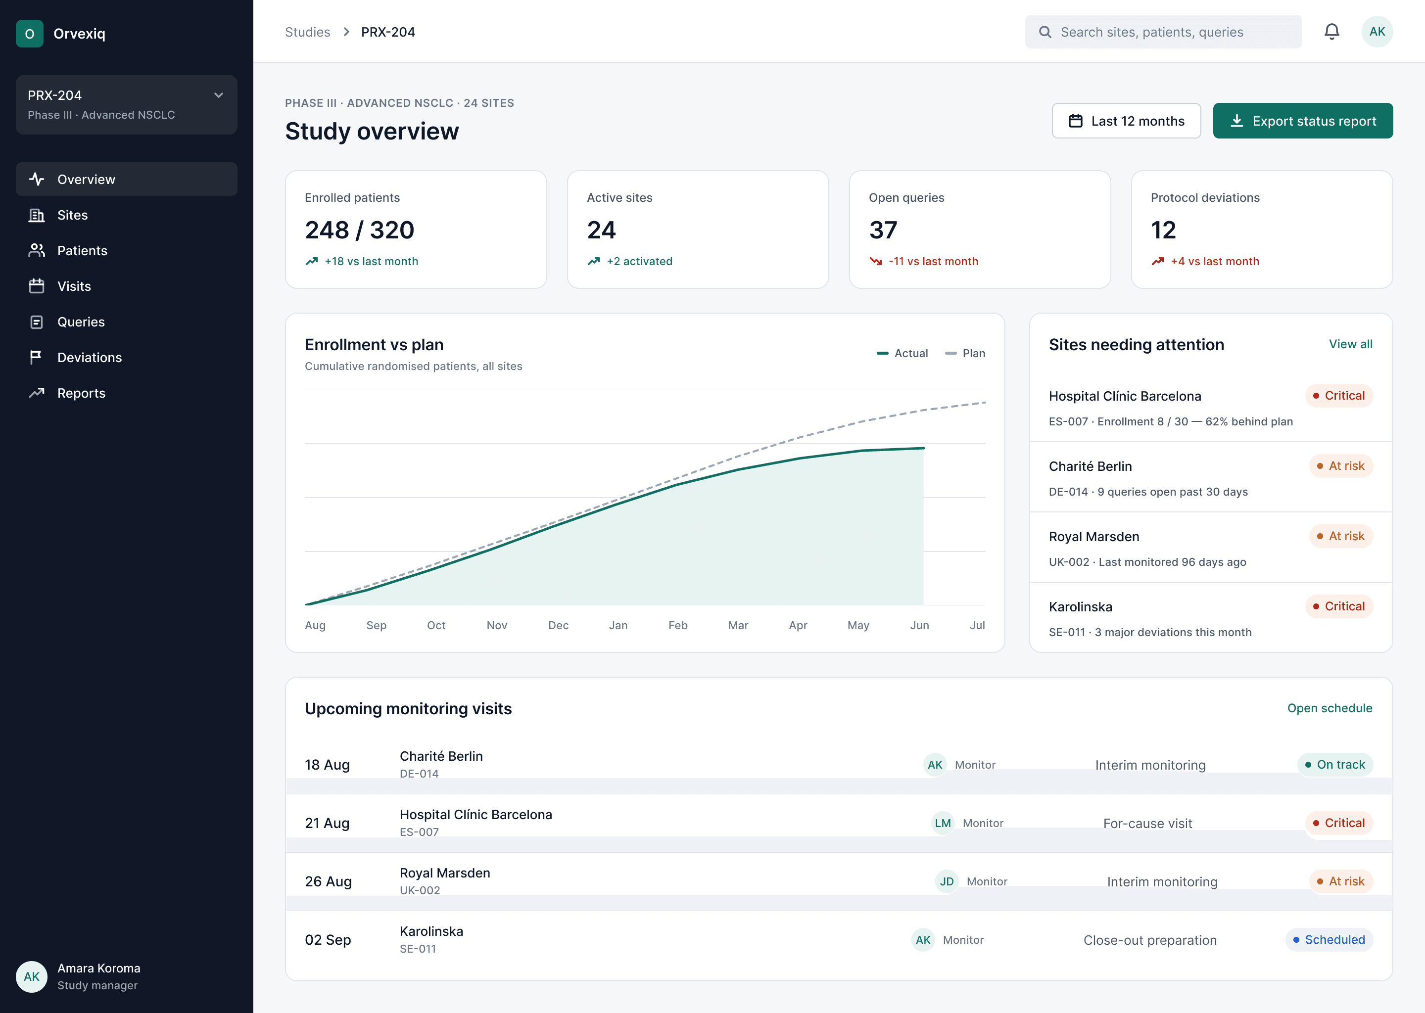Click PRX-204 breadcrumb

[x=388, y=32]
